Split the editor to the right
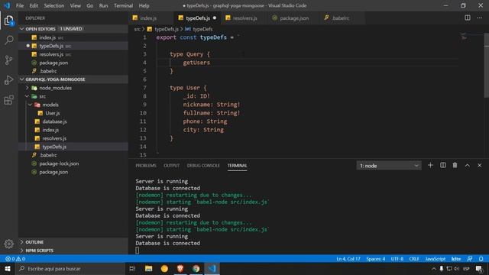Image resolution: width=489 pixels, height=275 pixels. pos(467,18)
